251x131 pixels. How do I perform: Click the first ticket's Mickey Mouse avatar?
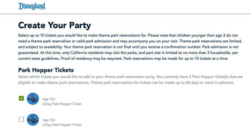pyautogui.click(x=33, y=99)
